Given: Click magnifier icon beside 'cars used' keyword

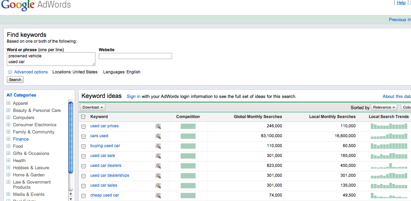Looking at the screenshot, I should tap(158, 136).
